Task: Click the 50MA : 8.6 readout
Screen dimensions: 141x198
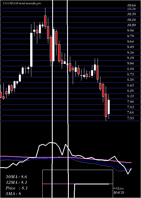Action: tap(16, 177)
